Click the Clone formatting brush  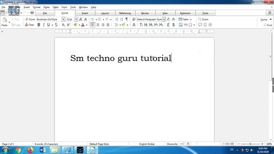tap(30, 19)
